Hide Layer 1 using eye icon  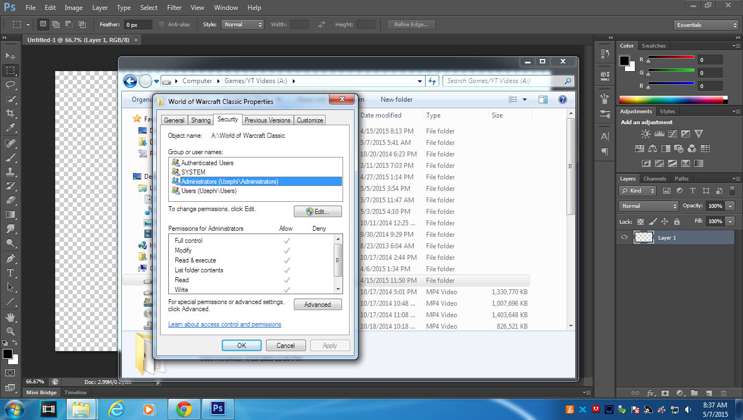coord(624,237)
